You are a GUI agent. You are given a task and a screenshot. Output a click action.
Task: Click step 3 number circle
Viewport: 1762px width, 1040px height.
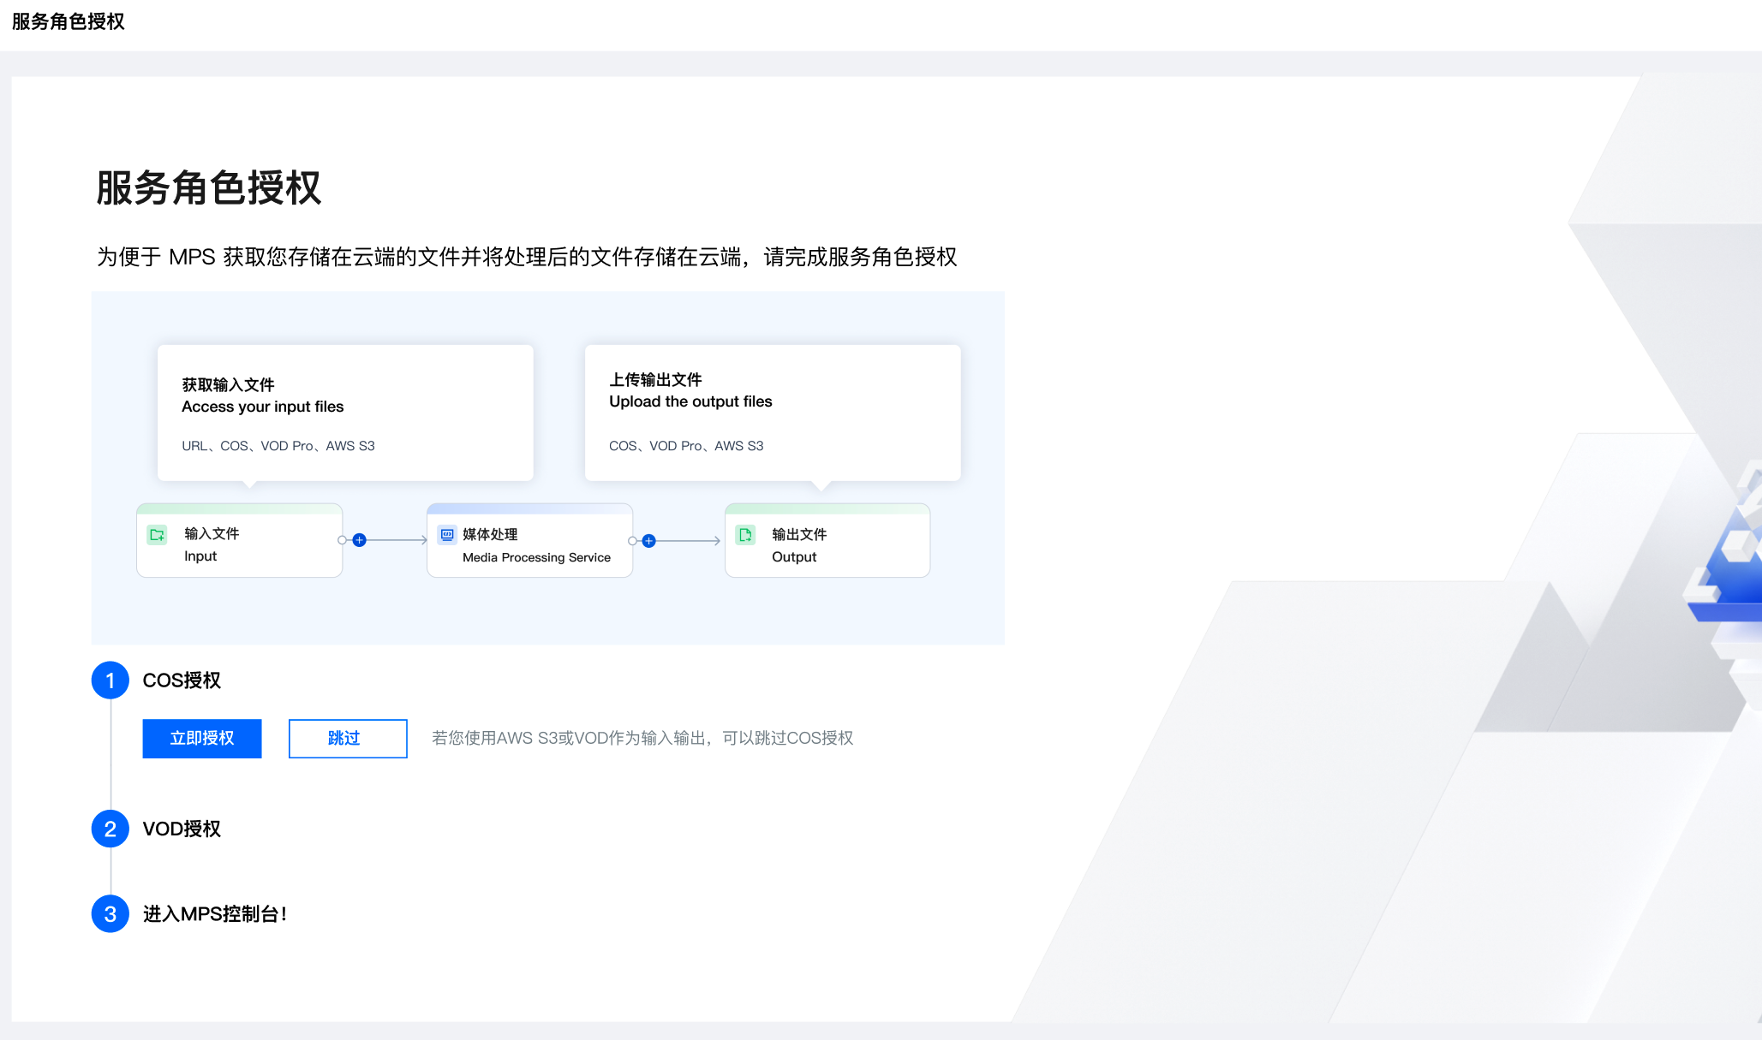coord(110,914)
